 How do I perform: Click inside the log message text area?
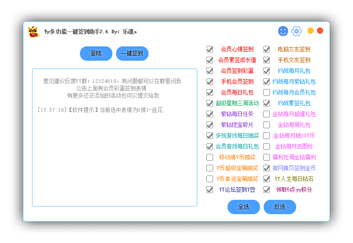[x=115, y=157]
